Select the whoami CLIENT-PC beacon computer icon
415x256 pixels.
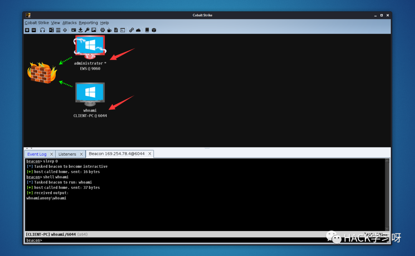point(90,94)
